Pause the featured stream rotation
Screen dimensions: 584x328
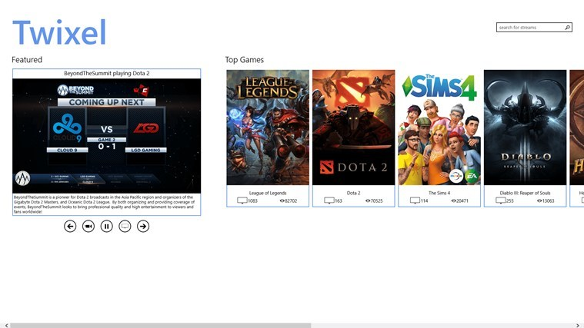(x=106, y=226)
